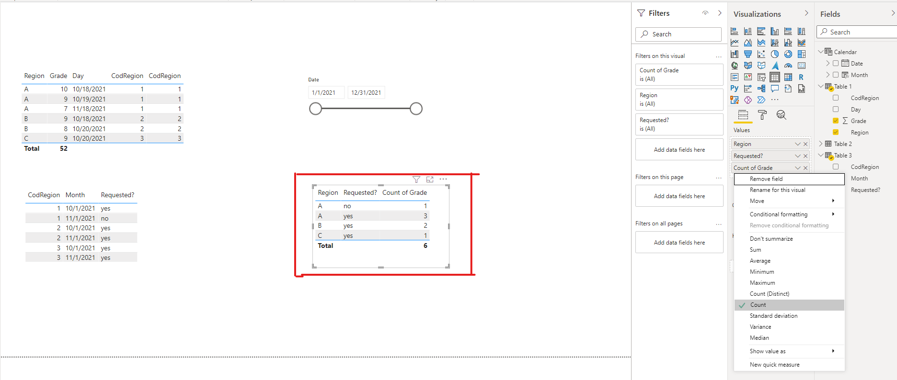
Task: Click the filter icon above the selected table visual
Action: pyautogui.click(x=416, y=179)
